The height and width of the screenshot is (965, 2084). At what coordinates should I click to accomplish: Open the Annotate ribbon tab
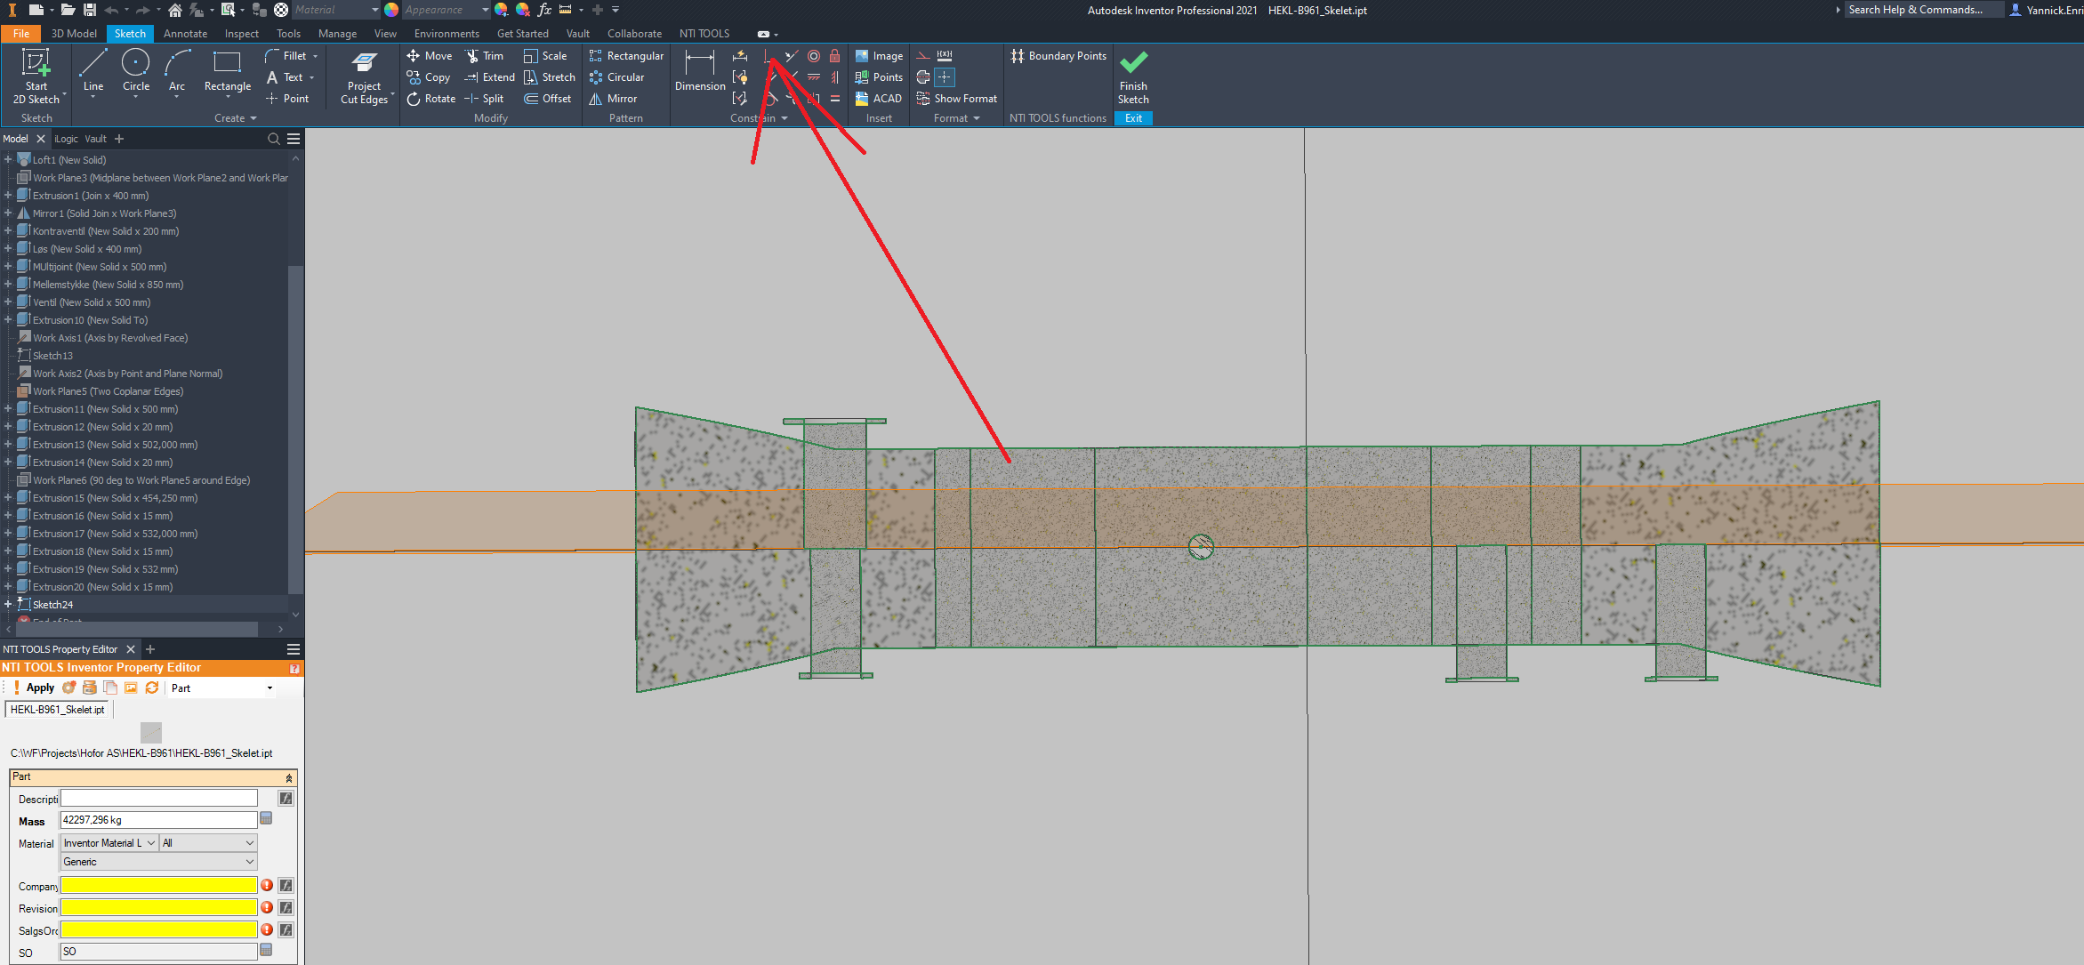click(185, 34)
